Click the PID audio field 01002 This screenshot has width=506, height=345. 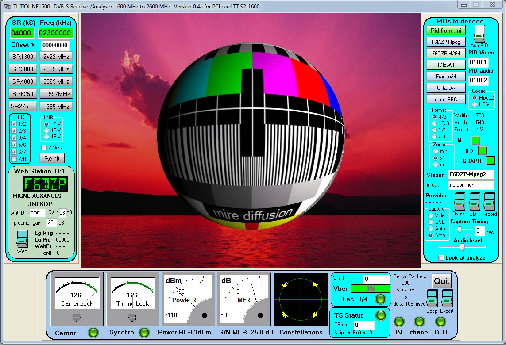click(478, 80)
